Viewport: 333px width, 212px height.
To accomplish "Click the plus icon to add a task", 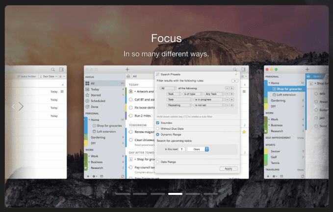I will 127,70.
